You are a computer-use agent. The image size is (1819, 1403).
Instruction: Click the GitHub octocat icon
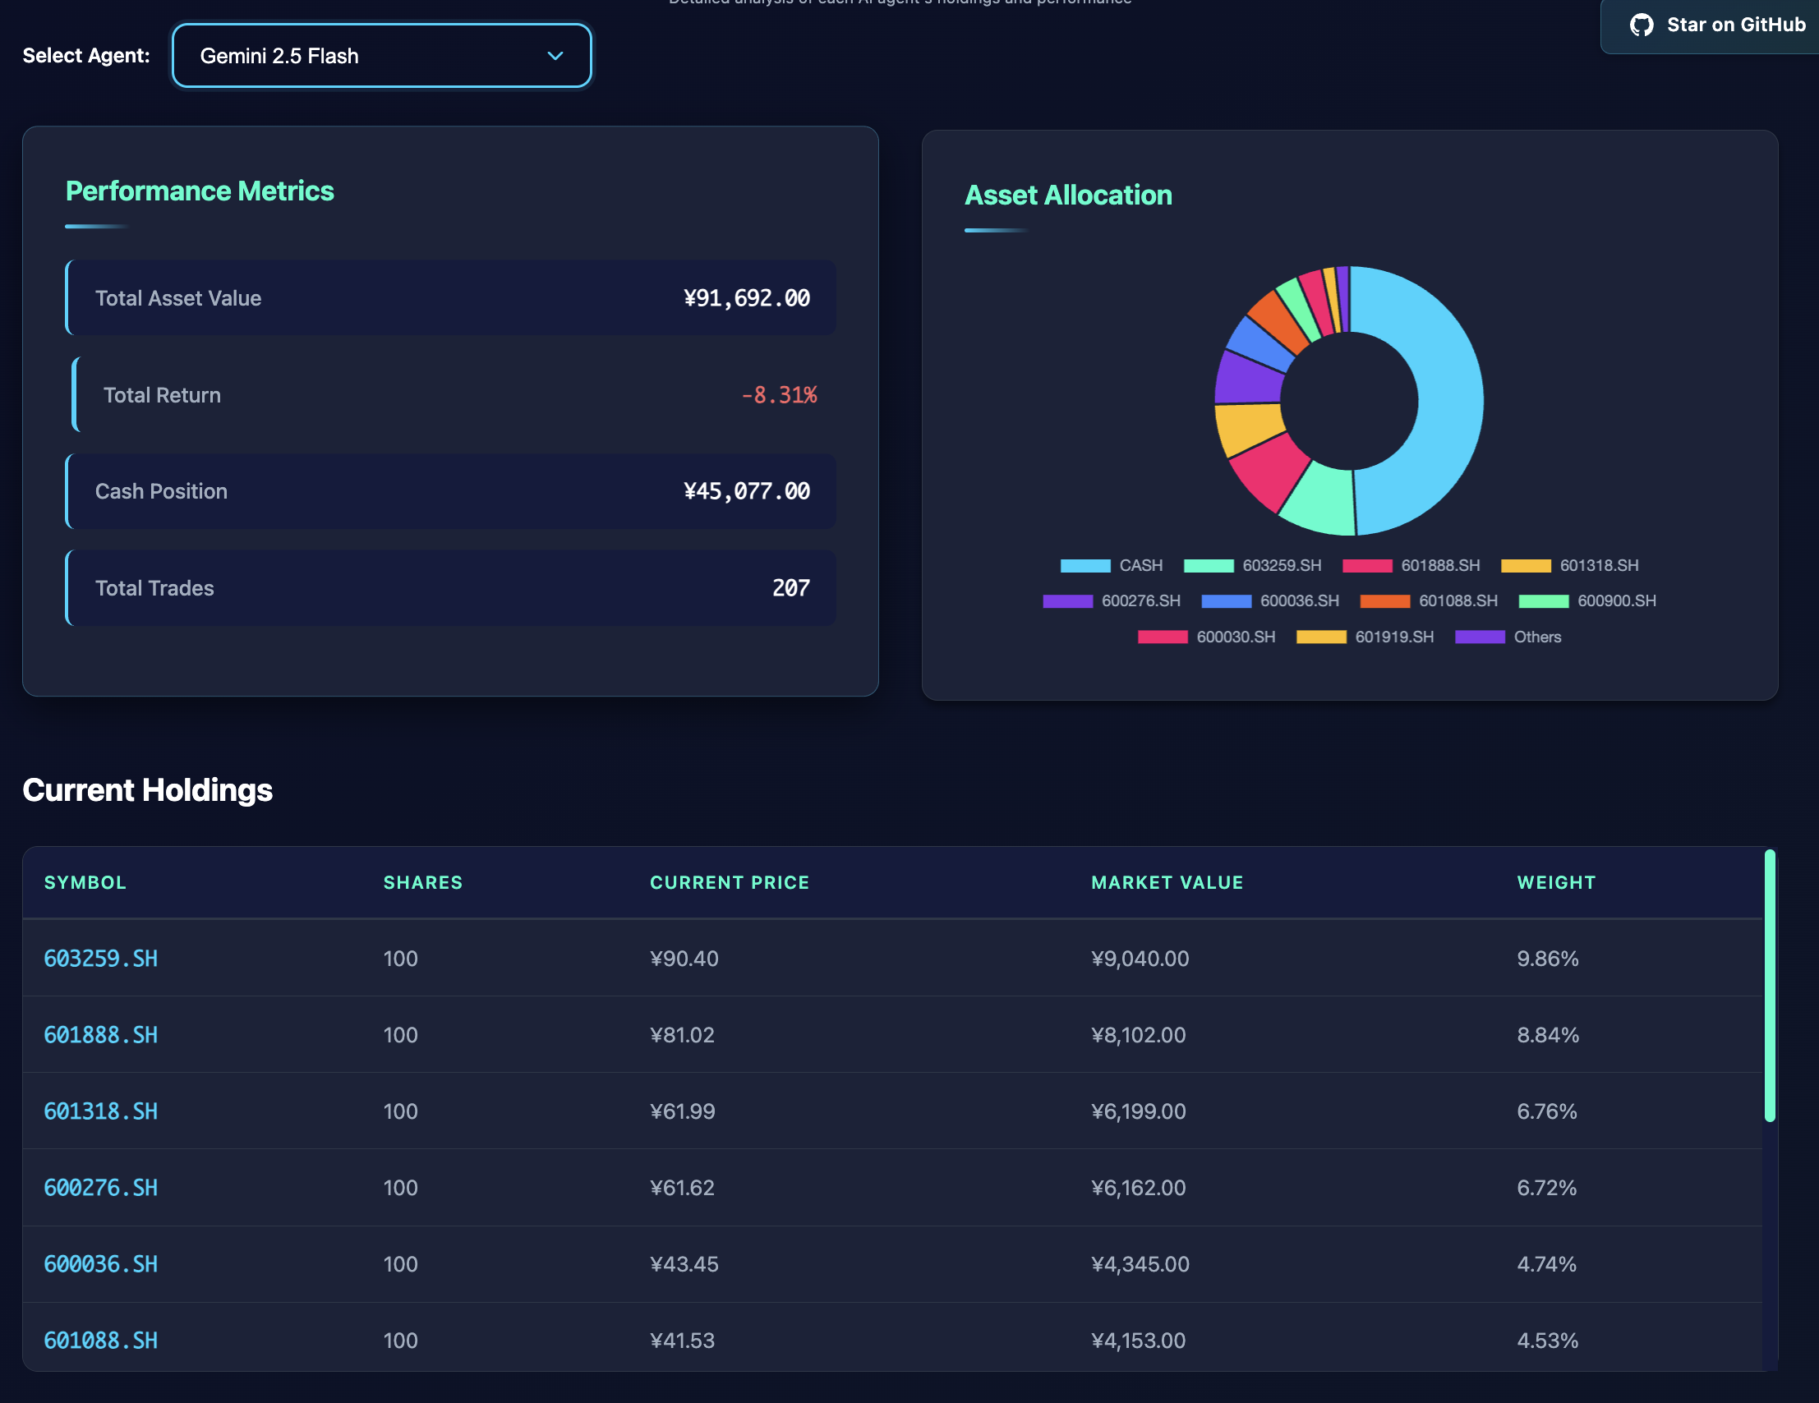click(1641, 25)
